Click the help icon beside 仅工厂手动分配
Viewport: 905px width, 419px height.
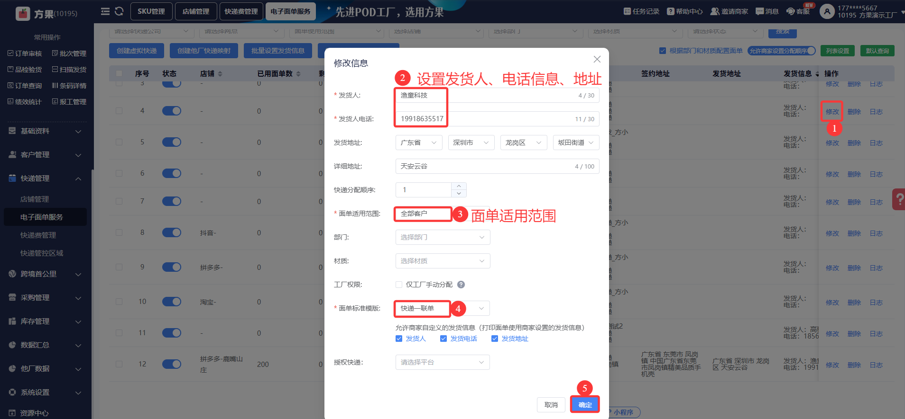(461, 285)
